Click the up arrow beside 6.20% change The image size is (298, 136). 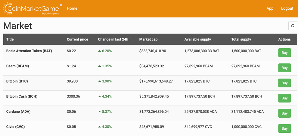100,51
